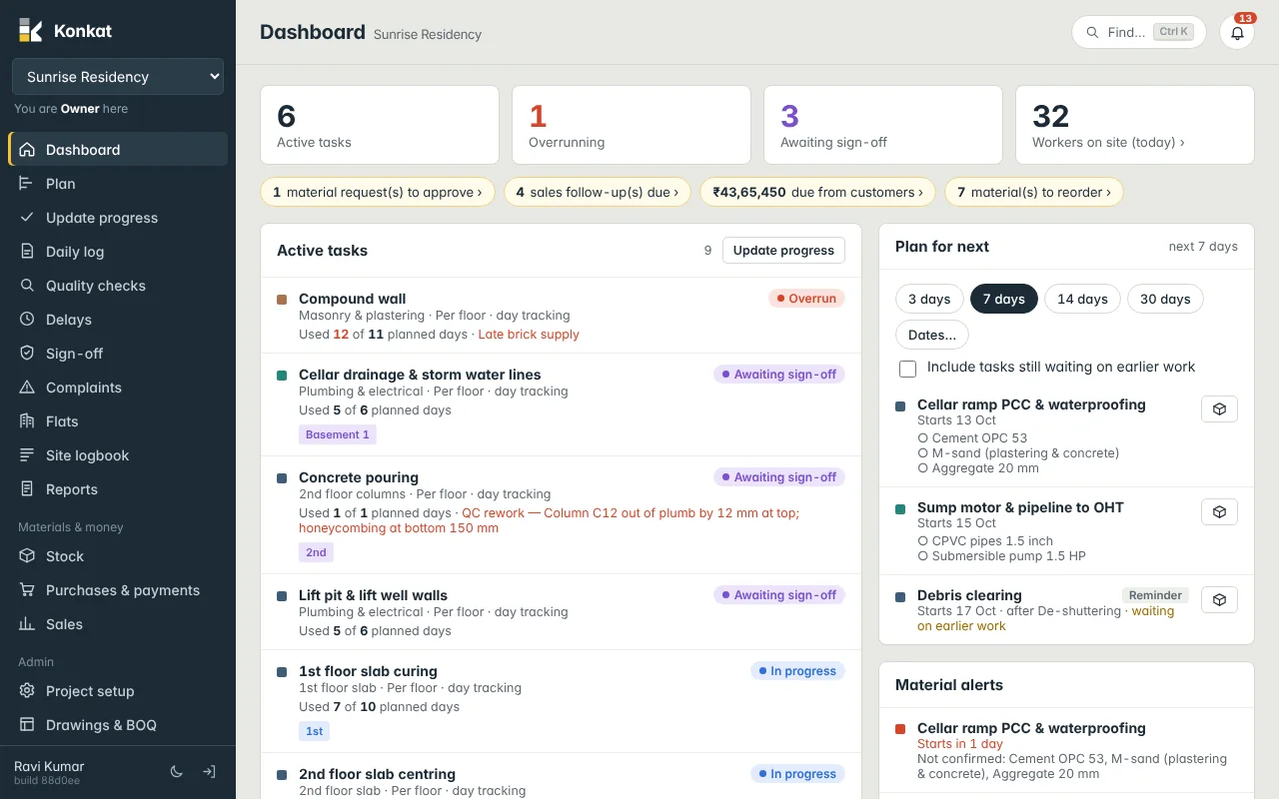Click the Sales bar chart icon
This screenshot has width=1279, height=799.
pyautogui.click(x=27, y=624)
